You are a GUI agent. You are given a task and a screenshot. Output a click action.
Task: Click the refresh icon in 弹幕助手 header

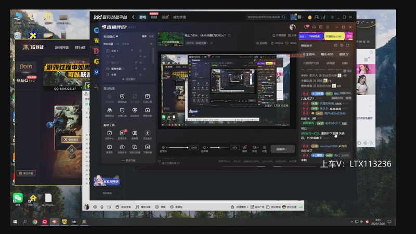(347, 45)
